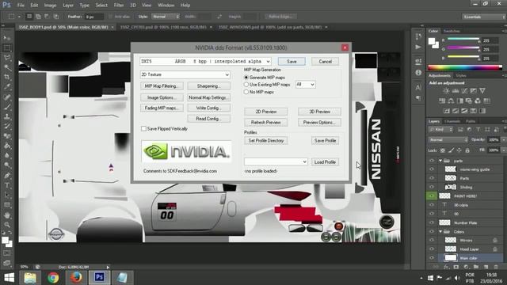Click Save in the NVIDIA dds dialog
This screenshot has width=507, height=285.
pos(292,62)
